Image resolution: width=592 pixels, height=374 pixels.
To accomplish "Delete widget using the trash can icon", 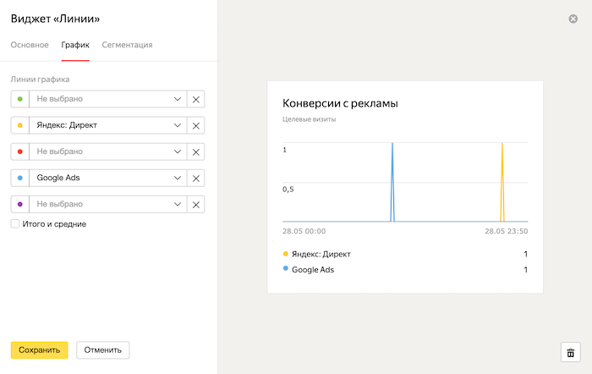I will click(570, 353).
